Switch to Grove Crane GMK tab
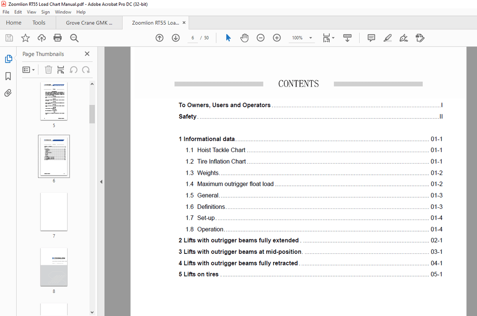 coord(89,23)
